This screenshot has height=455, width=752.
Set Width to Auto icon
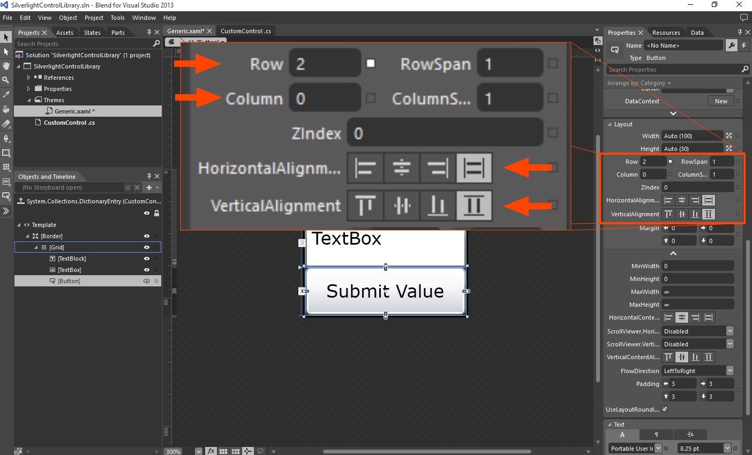(x=728, y=136)
